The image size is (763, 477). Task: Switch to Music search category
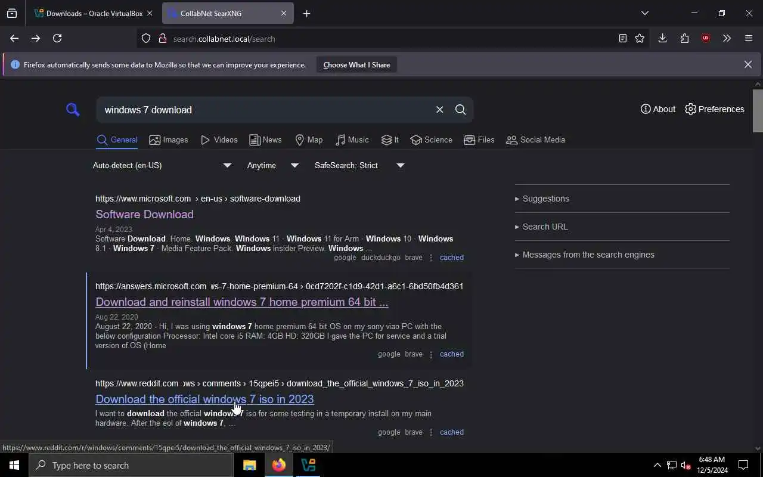(352, 140)
